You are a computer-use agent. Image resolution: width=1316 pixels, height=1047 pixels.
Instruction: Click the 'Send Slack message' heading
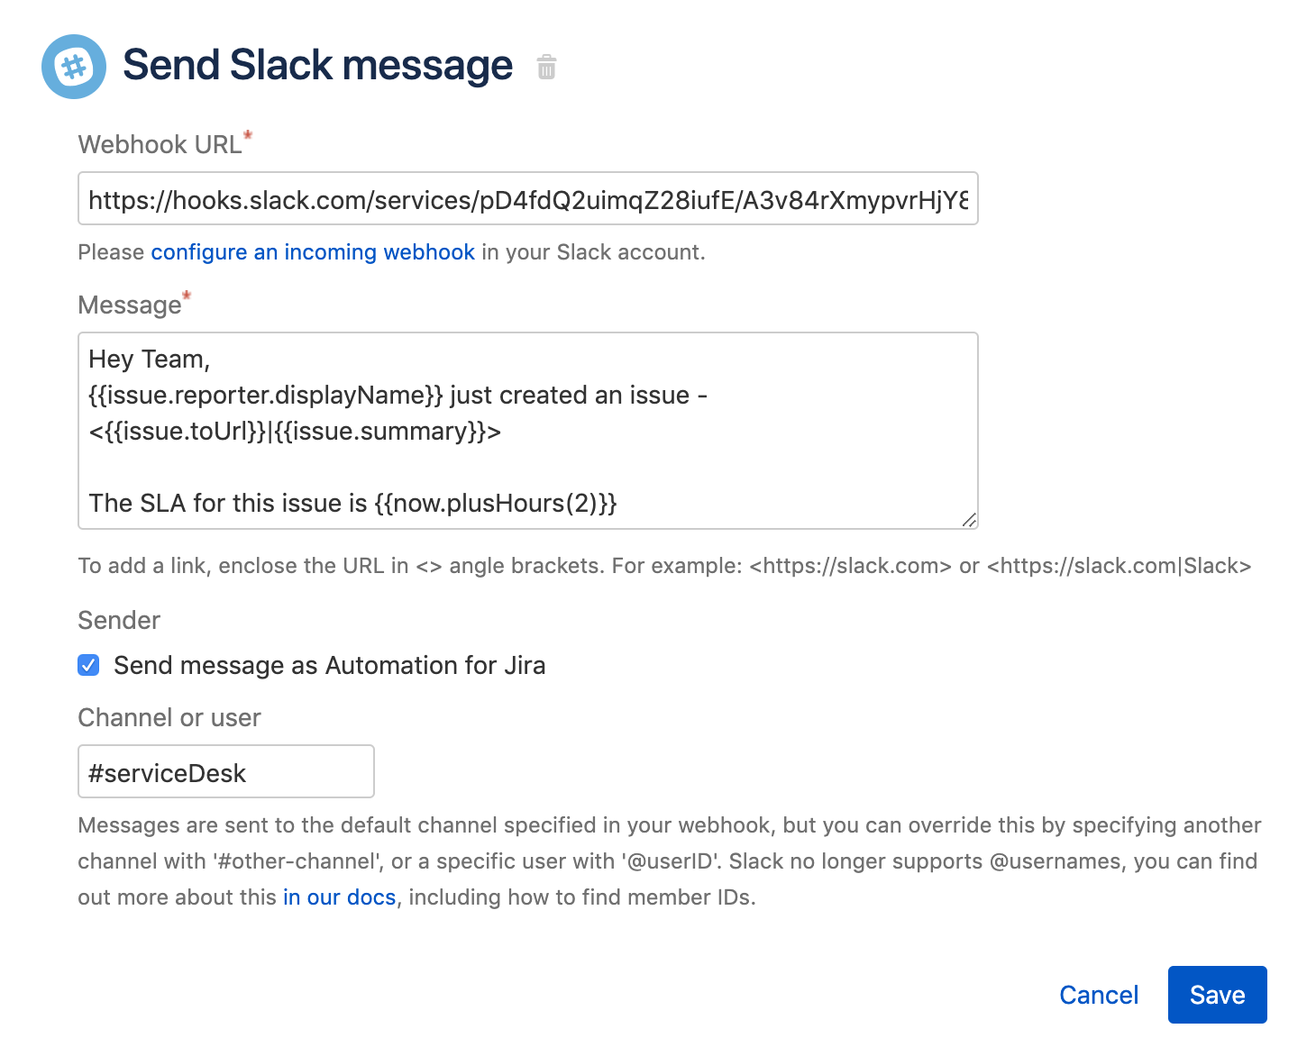click(x=317, y=66)
